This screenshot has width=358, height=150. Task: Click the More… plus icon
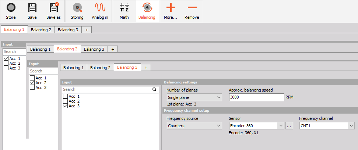pos(171,7)
